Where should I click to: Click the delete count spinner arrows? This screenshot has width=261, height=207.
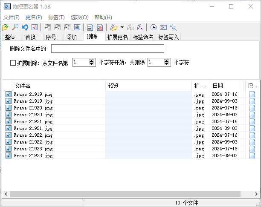coord(167,62)
